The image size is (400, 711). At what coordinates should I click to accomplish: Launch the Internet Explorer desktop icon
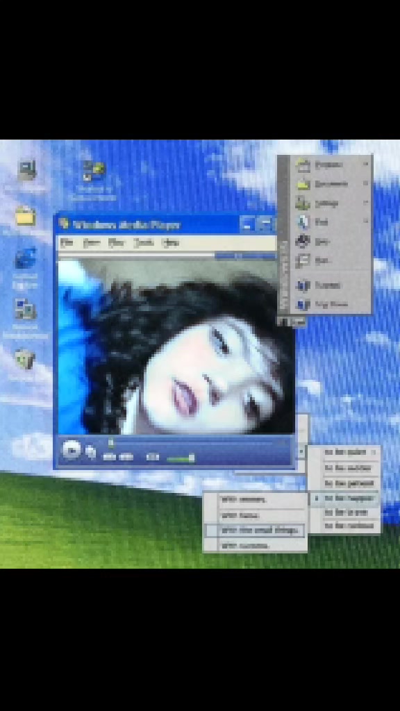pyautogui.click(x=26, y=258)
